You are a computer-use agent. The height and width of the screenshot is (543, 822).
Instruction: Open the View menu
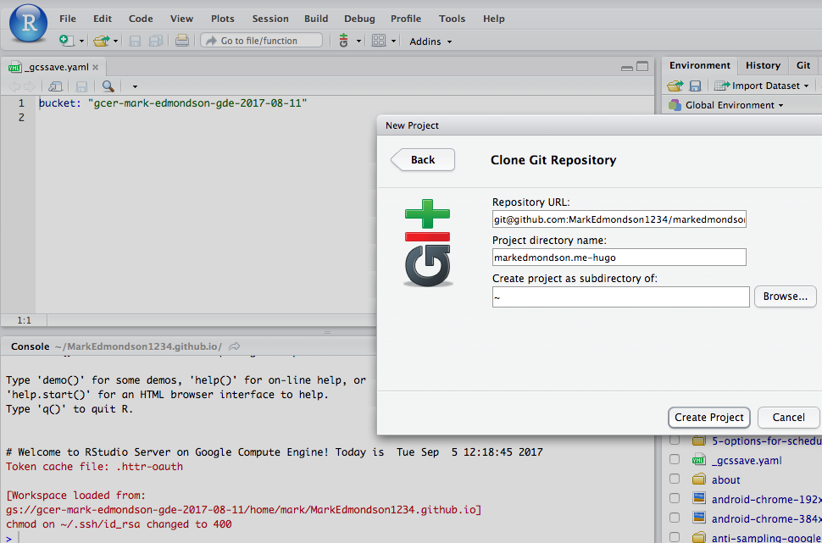pyautogui.click(x=182, y=19)
